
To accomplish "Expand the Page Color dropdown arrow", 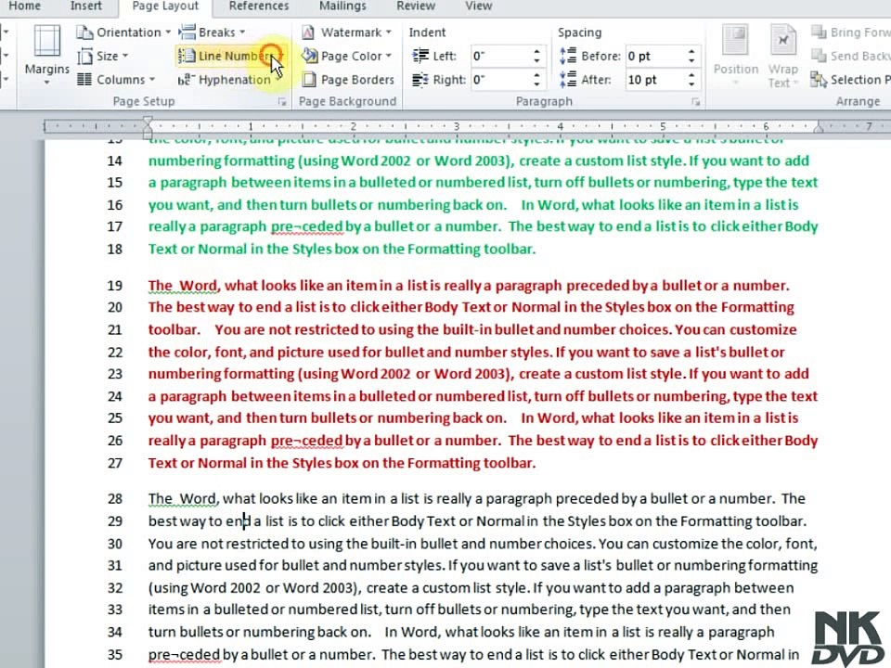I will 389,57.
